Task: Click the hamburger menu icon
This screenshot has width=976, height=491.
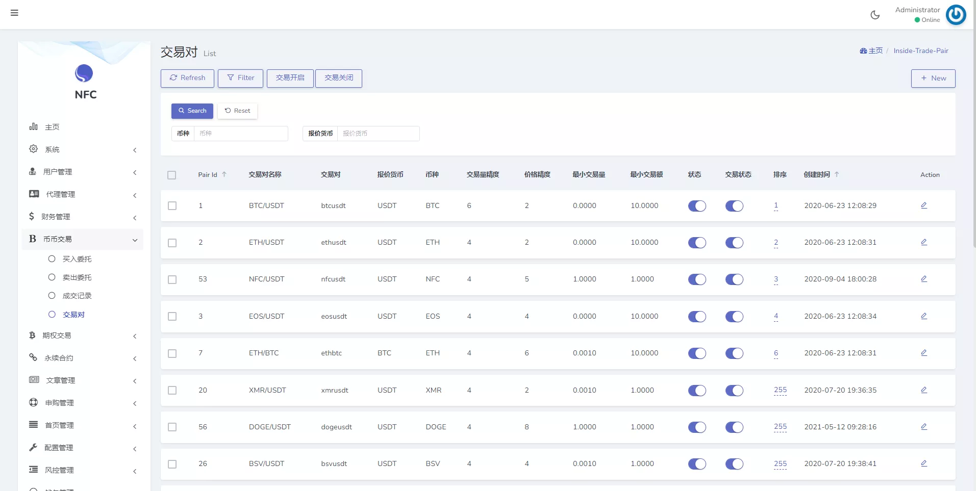Action: coord(14,13)
